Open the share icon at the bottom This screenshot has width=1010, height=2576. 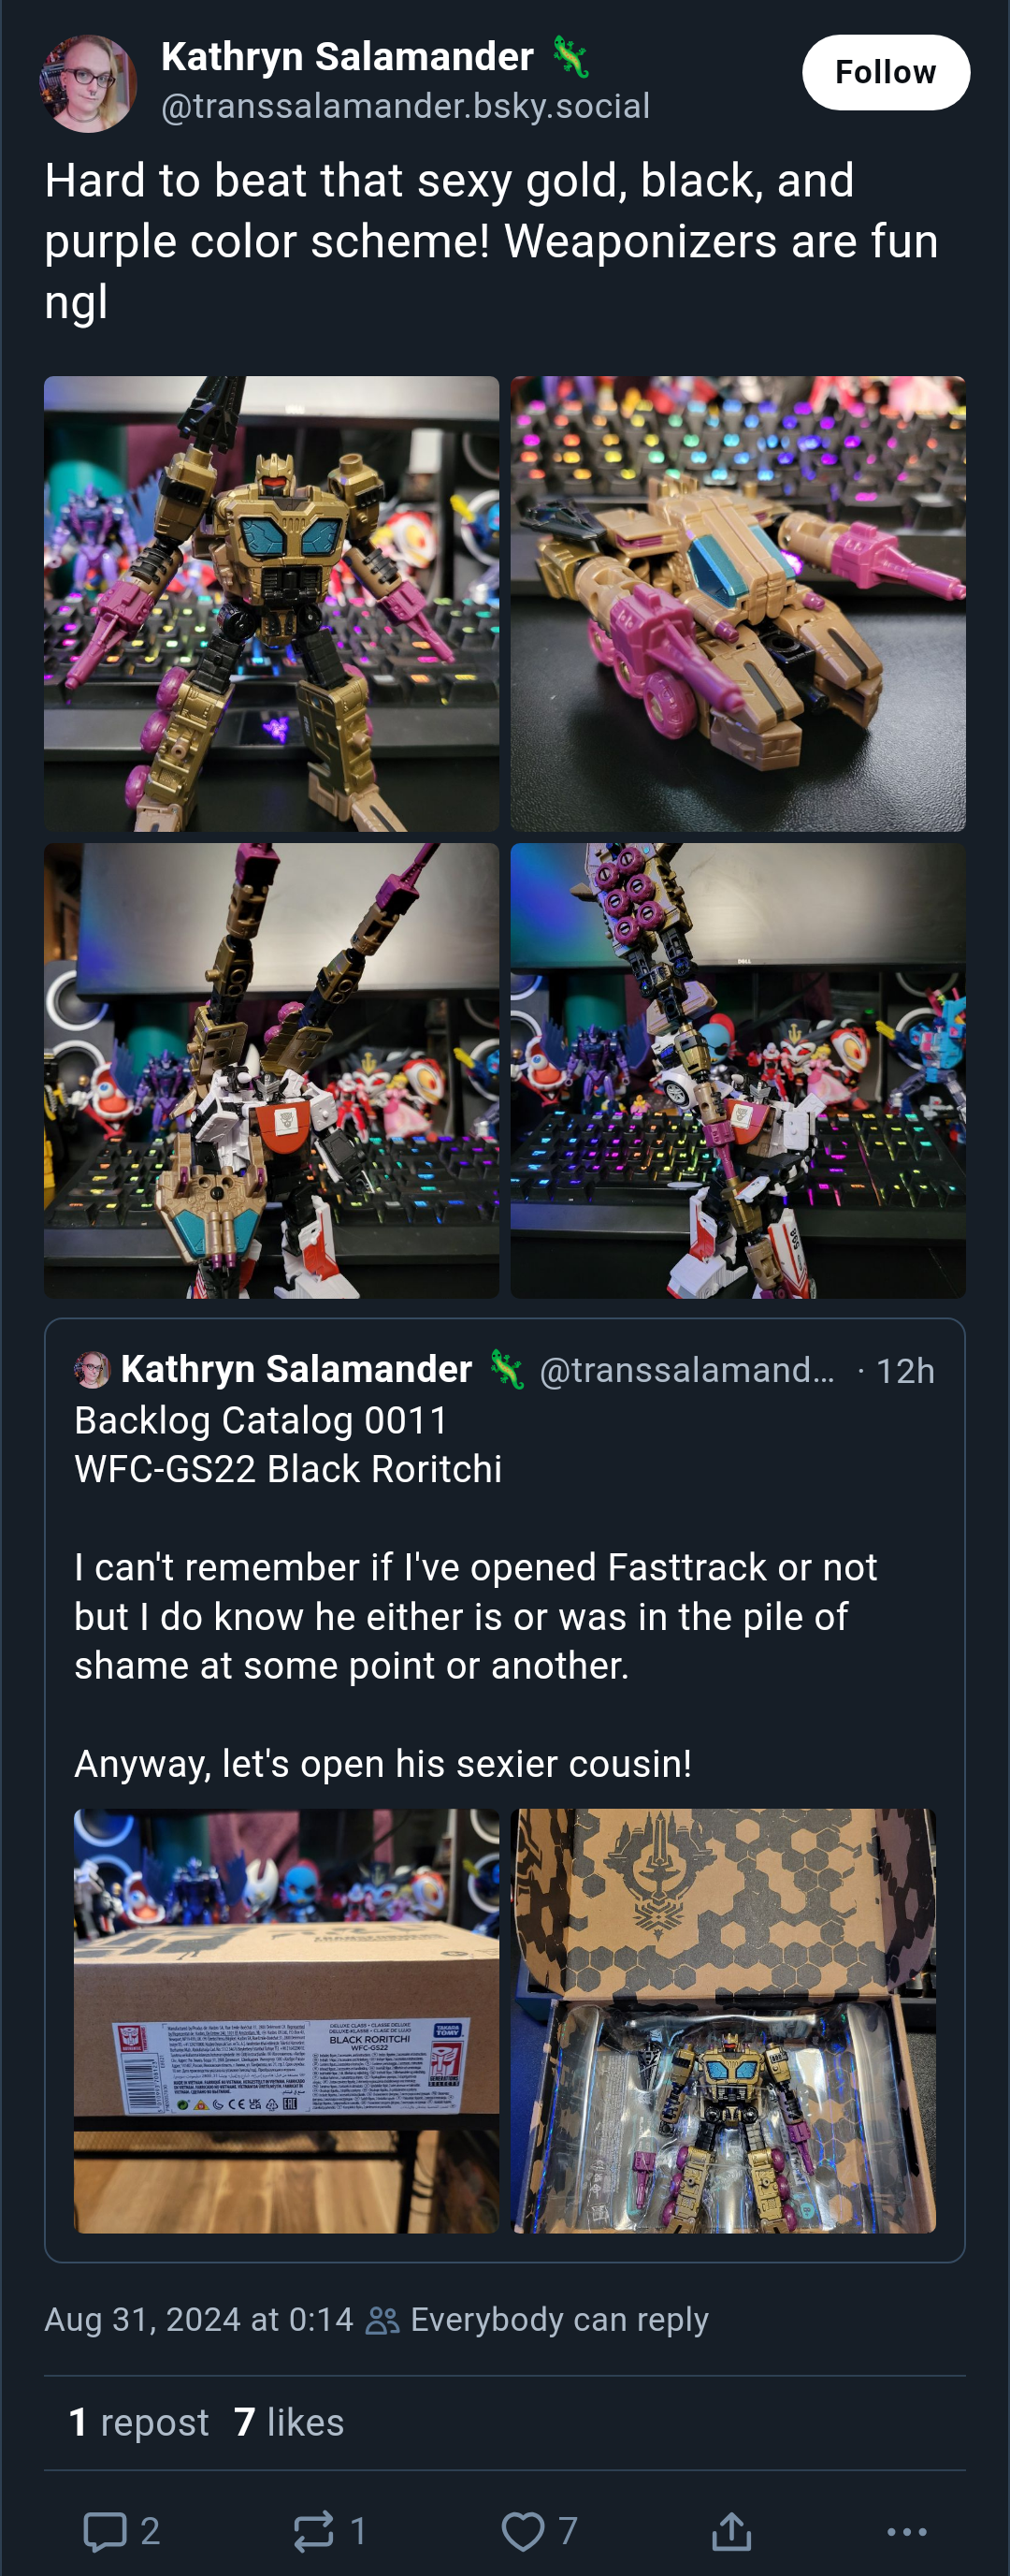coord(731,2530)
